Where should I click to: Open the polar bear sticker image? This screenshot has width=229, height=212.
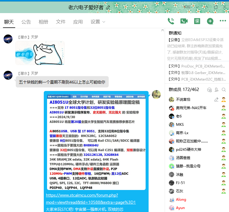[40, 53]
